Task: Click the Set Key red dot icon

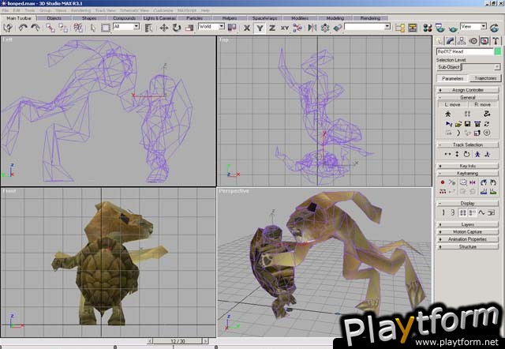Action: 443,182
